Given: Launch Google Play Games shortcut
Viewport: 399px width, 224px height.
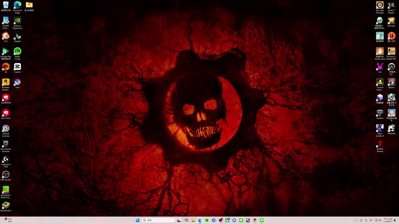Looking at the screenshot, I should point(6,54).
